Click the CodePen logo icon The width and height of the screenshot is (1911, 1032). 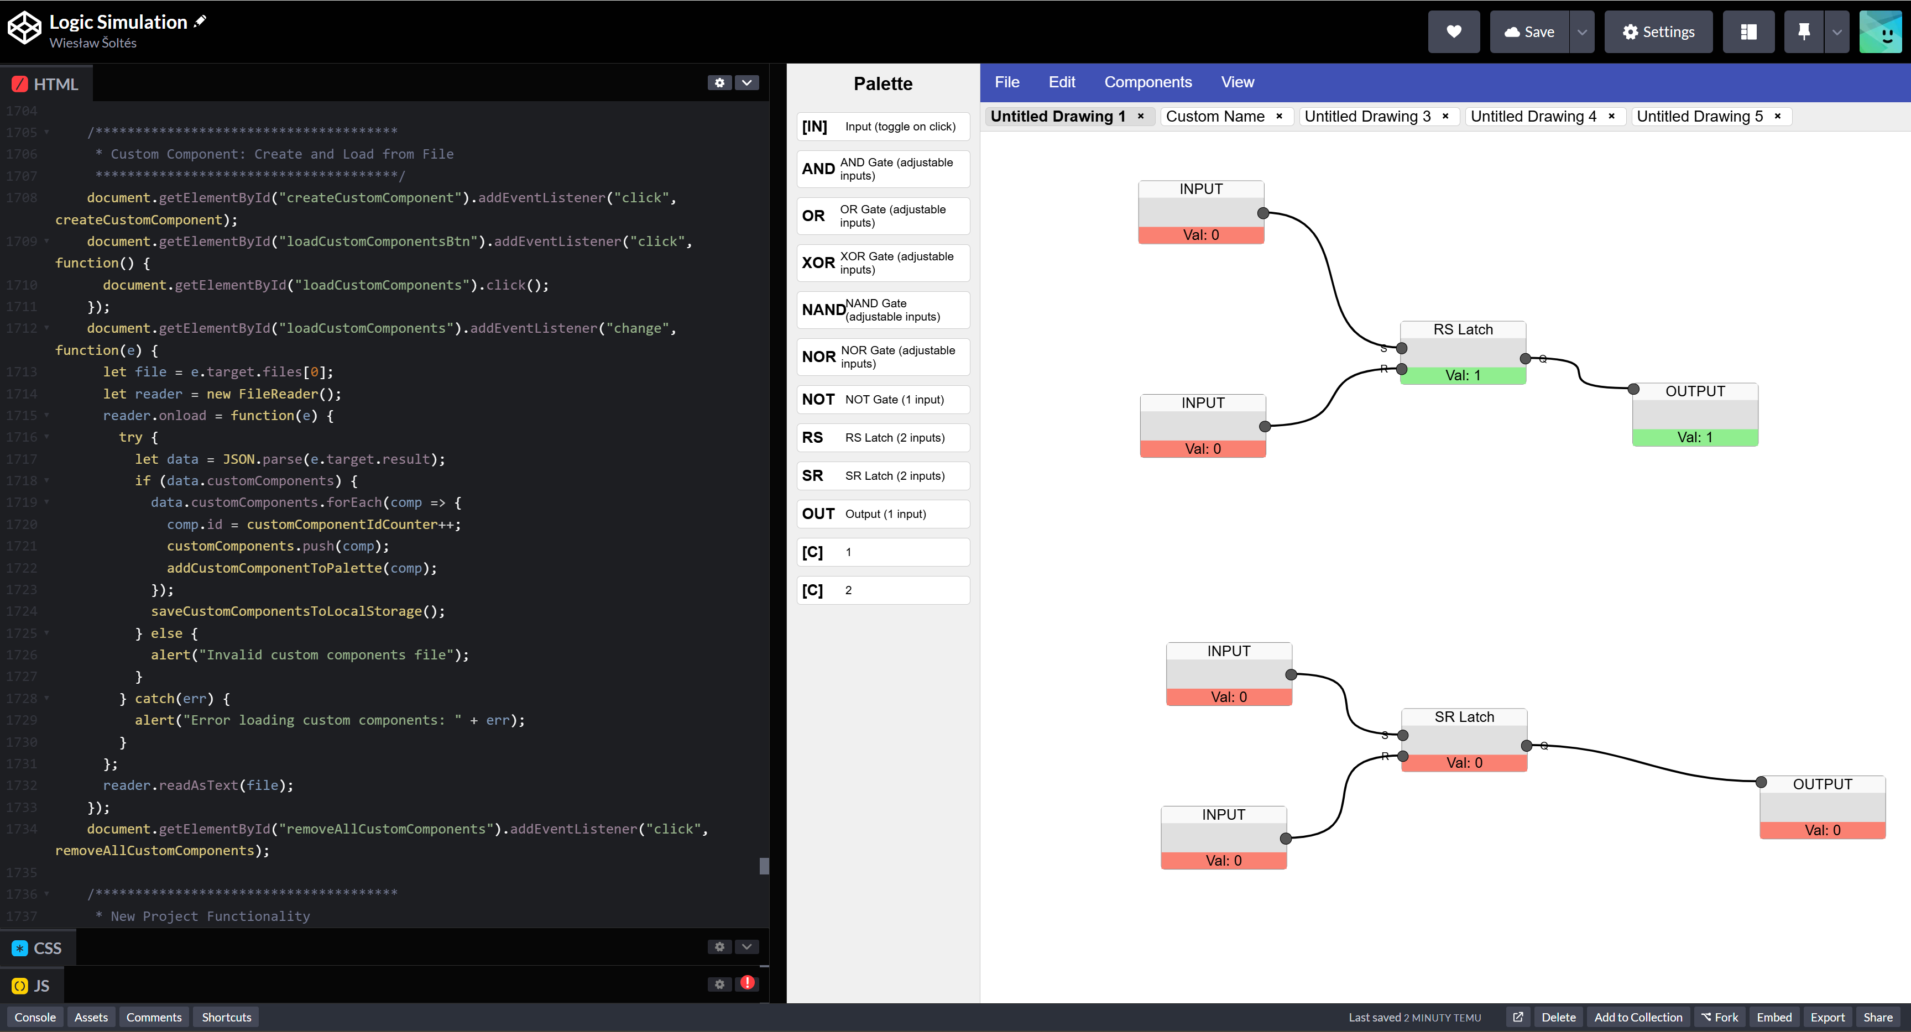[24, 29]
